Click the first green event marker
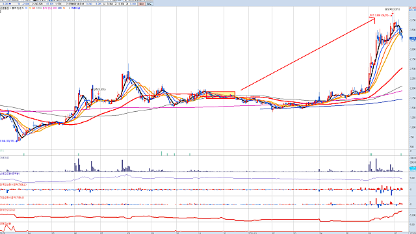 pos(24,154)
